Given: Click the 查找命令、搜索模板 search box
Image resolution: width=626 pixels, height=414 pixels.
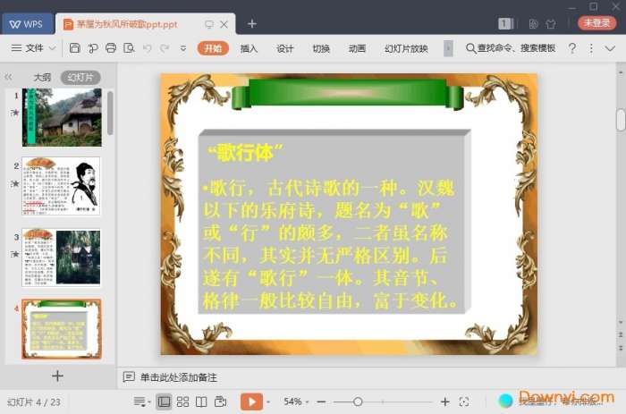Looking at the screenshot, I should (511, 48).
